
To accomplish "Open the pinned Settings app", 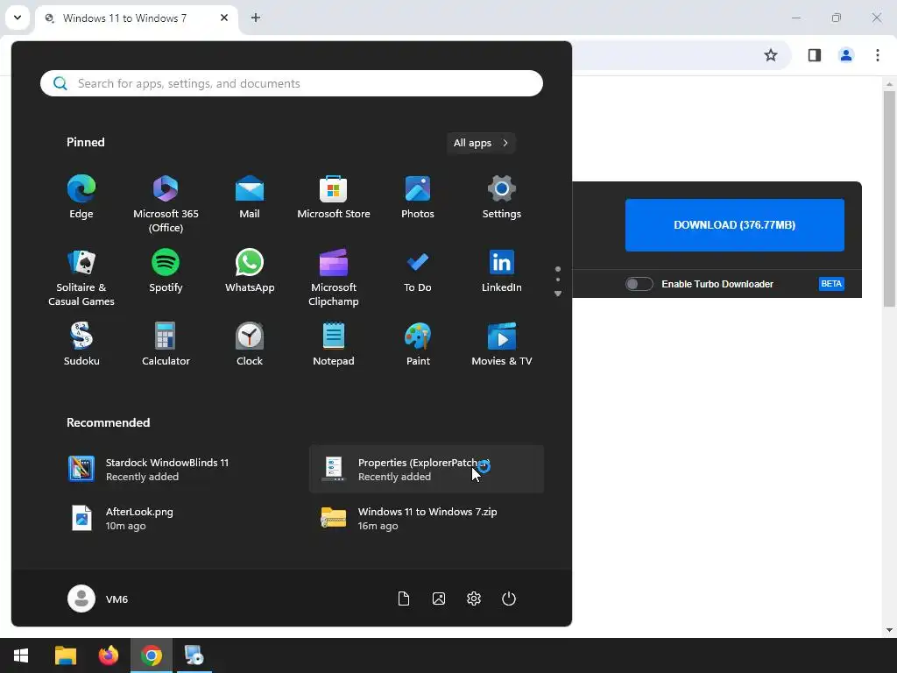I will 502,197.
